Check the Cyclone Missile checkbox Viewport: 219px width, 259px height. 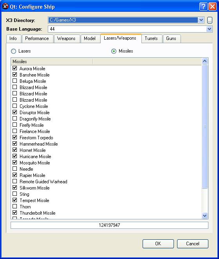pyautogui.click(x=14, y=106)
